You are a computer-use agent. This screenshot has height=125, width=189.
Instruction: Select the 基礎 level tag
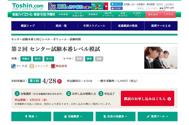point(99,59)
